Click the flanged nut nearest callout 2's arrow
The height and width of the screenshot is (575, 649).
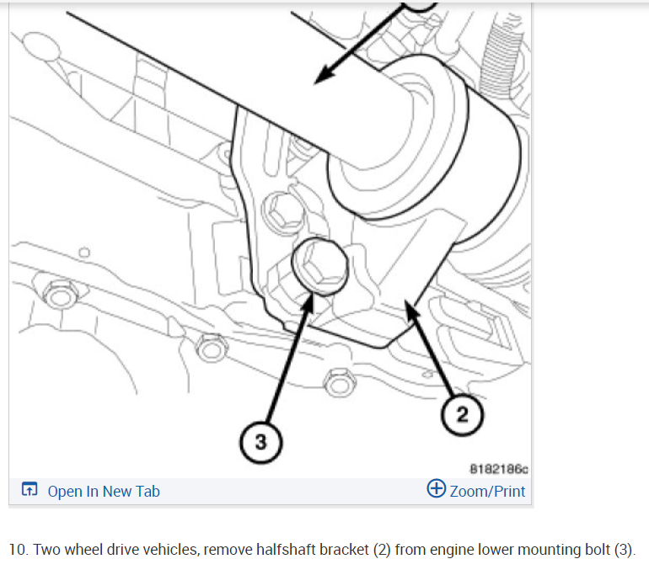[340, 382]
